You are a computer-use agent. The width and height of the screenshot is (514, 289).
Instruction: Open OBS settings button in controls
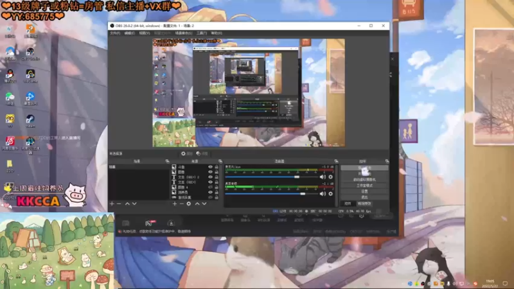click(364, 191)
